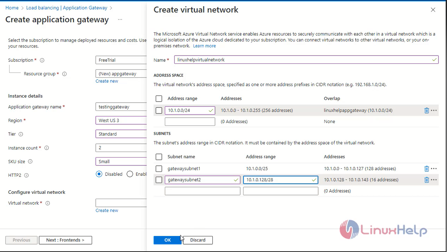447x252 pixels.
Task: Go to the Home breadcrumb
Action: click(12, 8)
